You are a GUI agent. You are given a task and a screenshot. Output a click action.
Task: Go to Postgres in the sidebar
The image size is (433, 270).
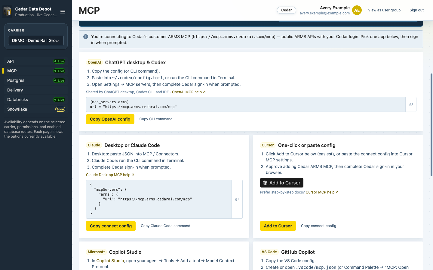[36, 80]
